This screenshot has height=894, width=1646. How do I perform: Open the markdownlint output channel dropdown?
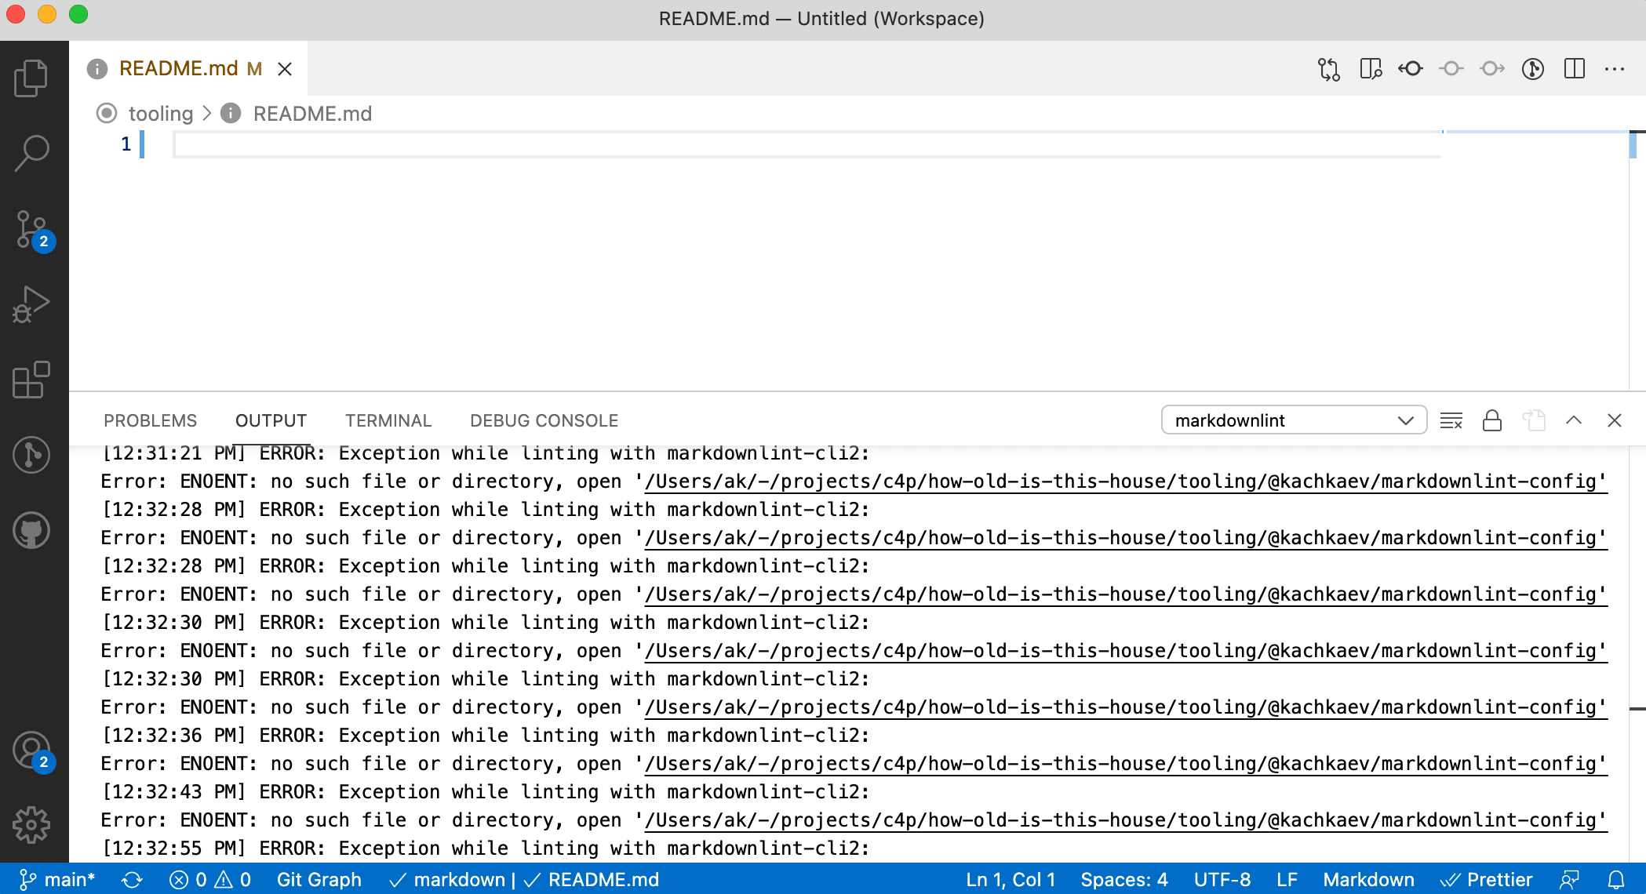point(1294,420)
